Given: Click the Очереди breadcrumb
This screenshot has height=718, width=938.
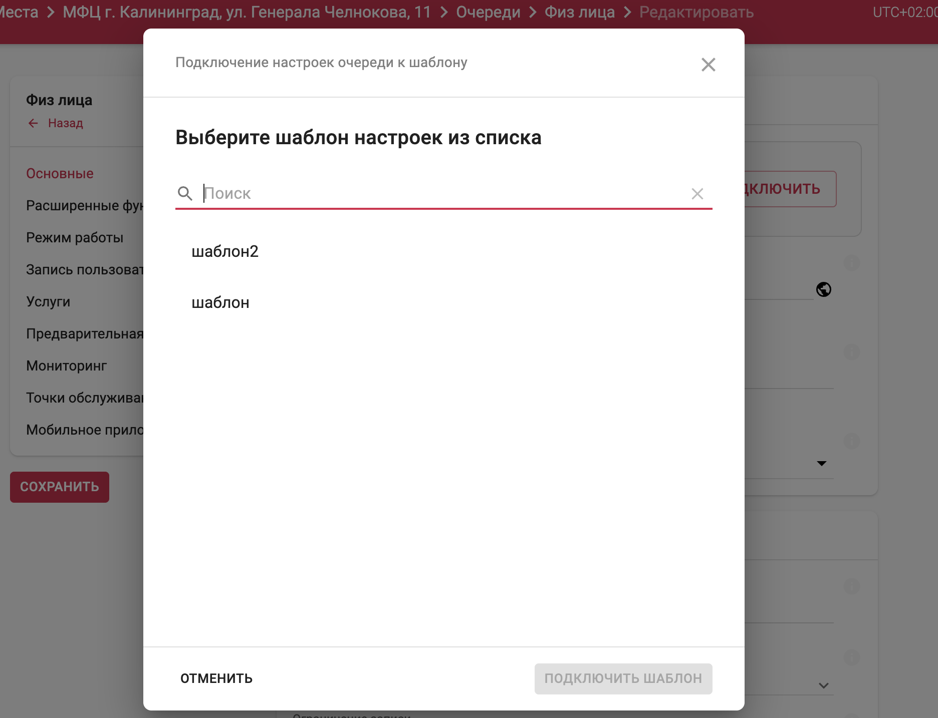Looking at the screenshot, I should tap(488, 12).
